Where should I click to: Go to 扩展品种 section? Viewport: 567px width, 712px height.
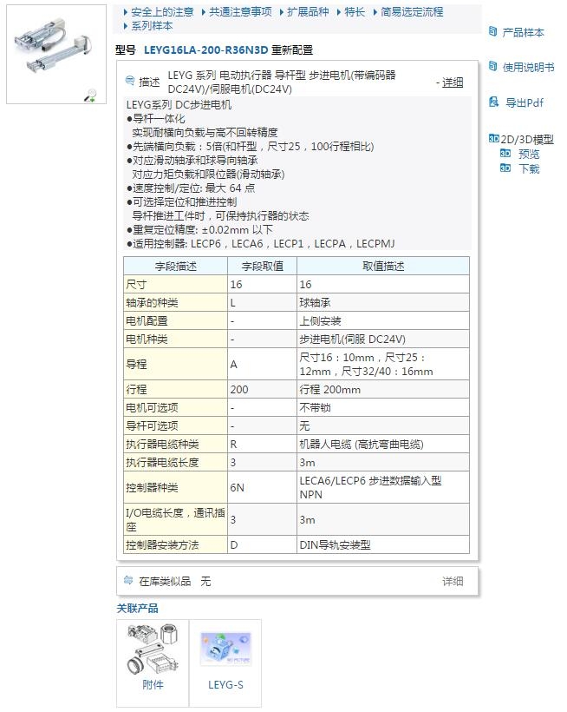point(308,12)
